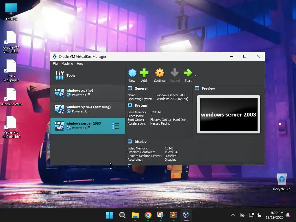Open the Help menu
This screenshot has height=222, width=296.
(80, 64)
